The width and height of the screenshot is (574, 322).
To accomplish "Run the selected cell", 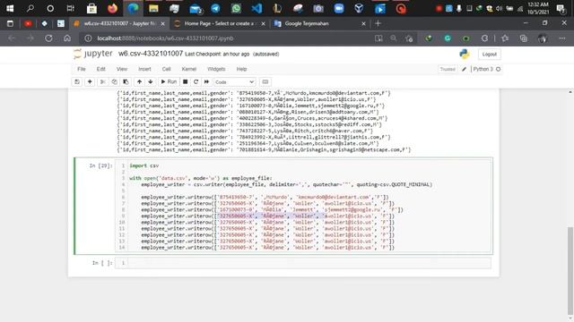I will point(169,81).
